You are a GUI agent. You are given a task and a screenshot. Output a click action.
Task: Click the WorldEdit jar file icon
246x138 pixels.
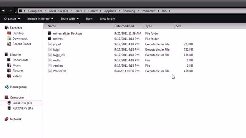point(50,71)
